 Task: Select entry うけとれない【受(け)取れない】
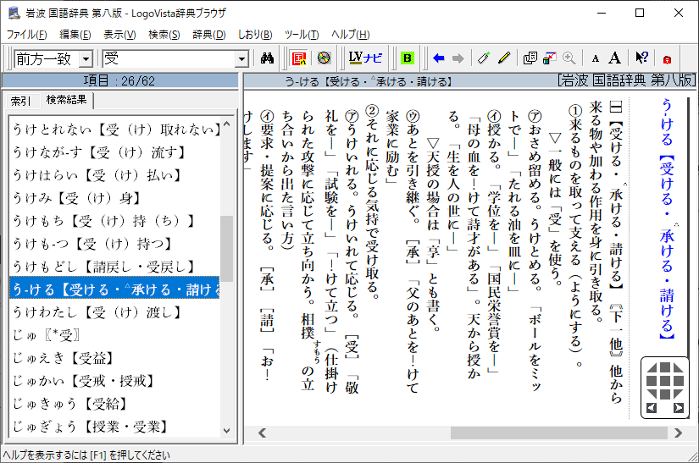[x=115, y=130]
